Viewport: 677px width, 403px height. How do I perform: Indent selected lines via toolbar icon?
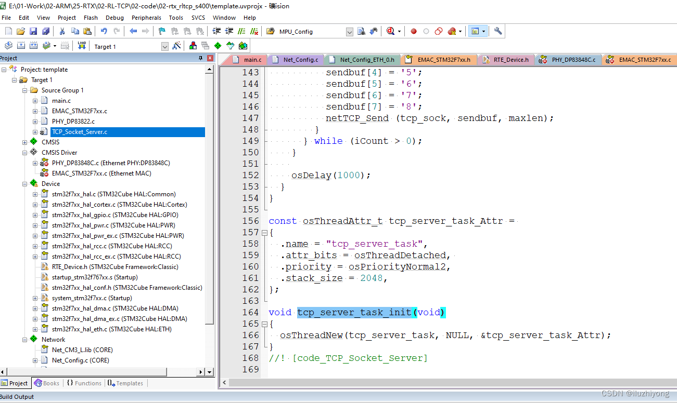[x=216, y=31]
